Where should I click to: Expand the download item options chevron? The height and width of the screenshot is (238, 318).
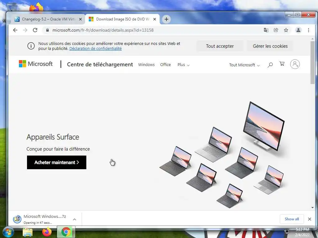(75, 219)
